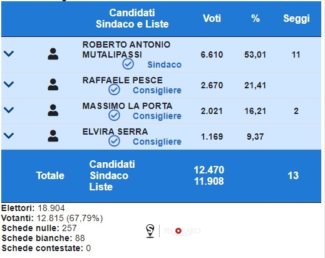The width and height of the screenshot is (325, 258).
Task: Click Mutalipassi's person silhouette icon
Action: pos(53,54)
